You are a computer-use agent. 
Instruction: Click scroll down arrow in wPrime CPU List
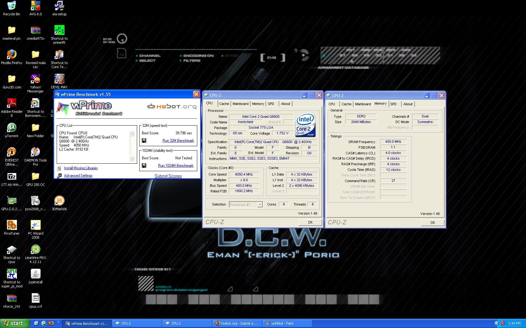point(132,159)
